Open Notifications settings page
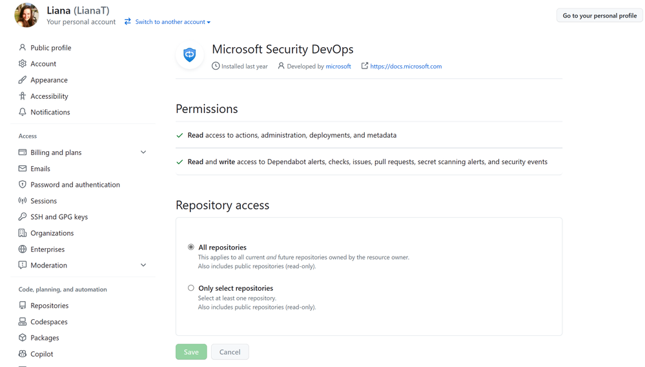This screenshot has height=367, width=645. [x=50, y=112]
